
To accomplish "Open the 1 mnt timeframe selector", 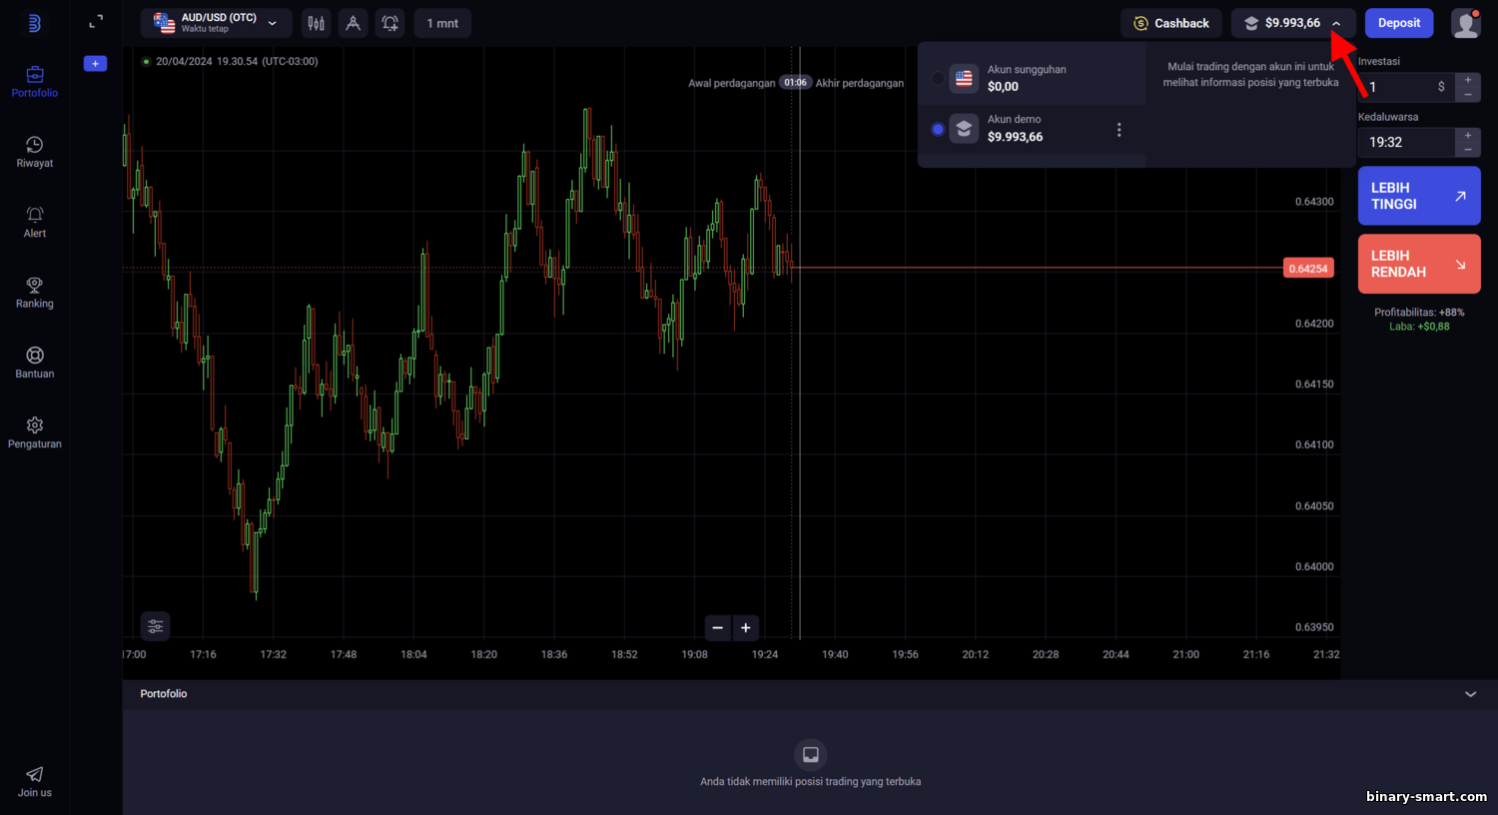I will coord(442,23).
